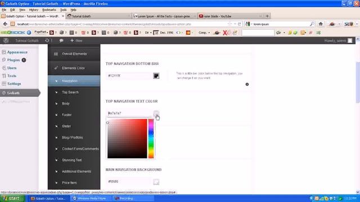Click the rainbow hue slider strip
Screen dimensions: 360x202
pos(151,139)
